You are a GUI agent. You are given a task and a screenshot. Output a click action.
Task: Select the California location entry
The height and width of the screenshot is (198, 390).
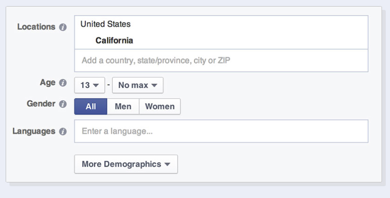(x=114, y=41)
